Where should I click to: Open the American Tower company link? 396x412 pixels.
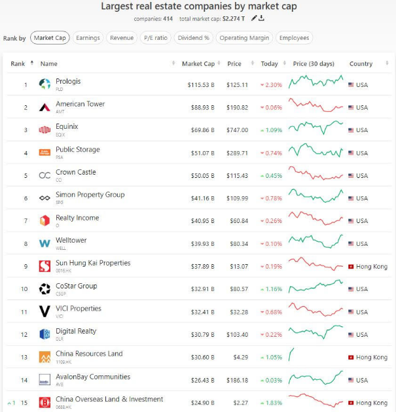[x=81, y=104]
